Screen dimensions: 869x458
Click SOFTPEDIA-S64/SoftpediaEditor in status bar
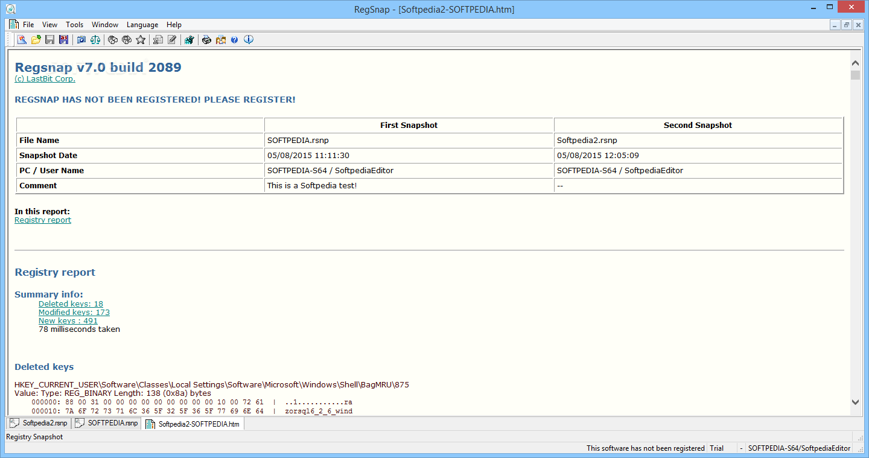[x=799, y=448]
